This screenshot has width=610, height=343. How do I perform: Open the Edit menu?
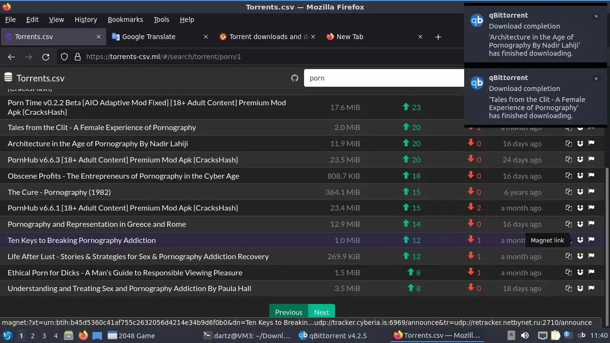click(32, 20)
